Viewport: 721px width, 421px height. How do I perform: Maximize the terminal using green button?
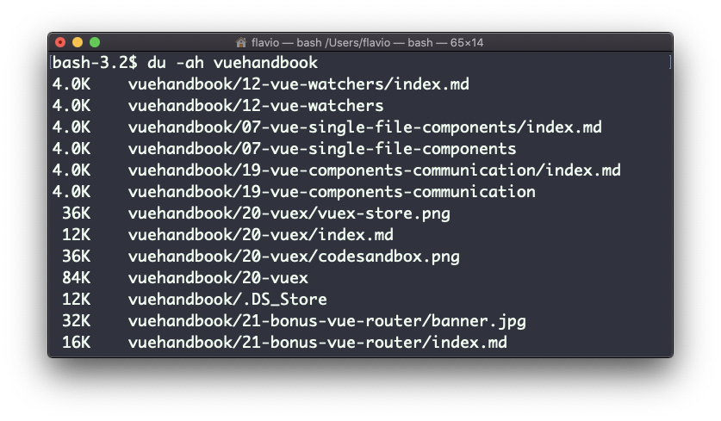(x=95, y=42)
